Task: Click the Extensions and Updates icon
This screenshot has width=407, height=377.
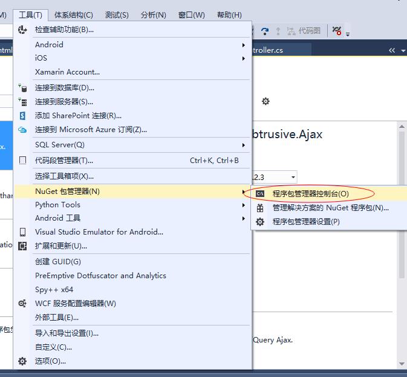Action: 22,246
